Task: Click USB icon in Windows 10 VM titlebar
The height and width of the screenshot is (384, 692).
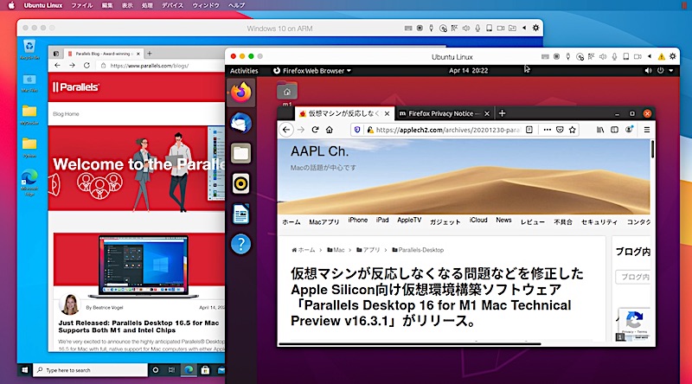Action: click(x=431, y=28)
